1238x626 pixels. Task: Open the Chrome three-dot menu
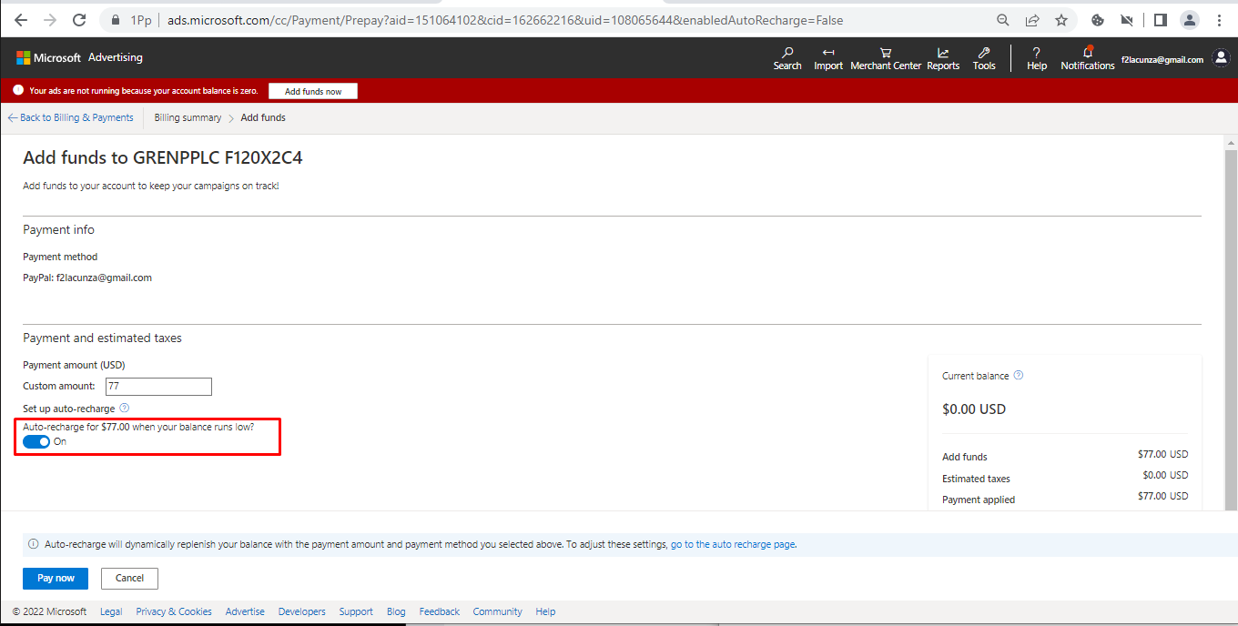pos(1219,20)
